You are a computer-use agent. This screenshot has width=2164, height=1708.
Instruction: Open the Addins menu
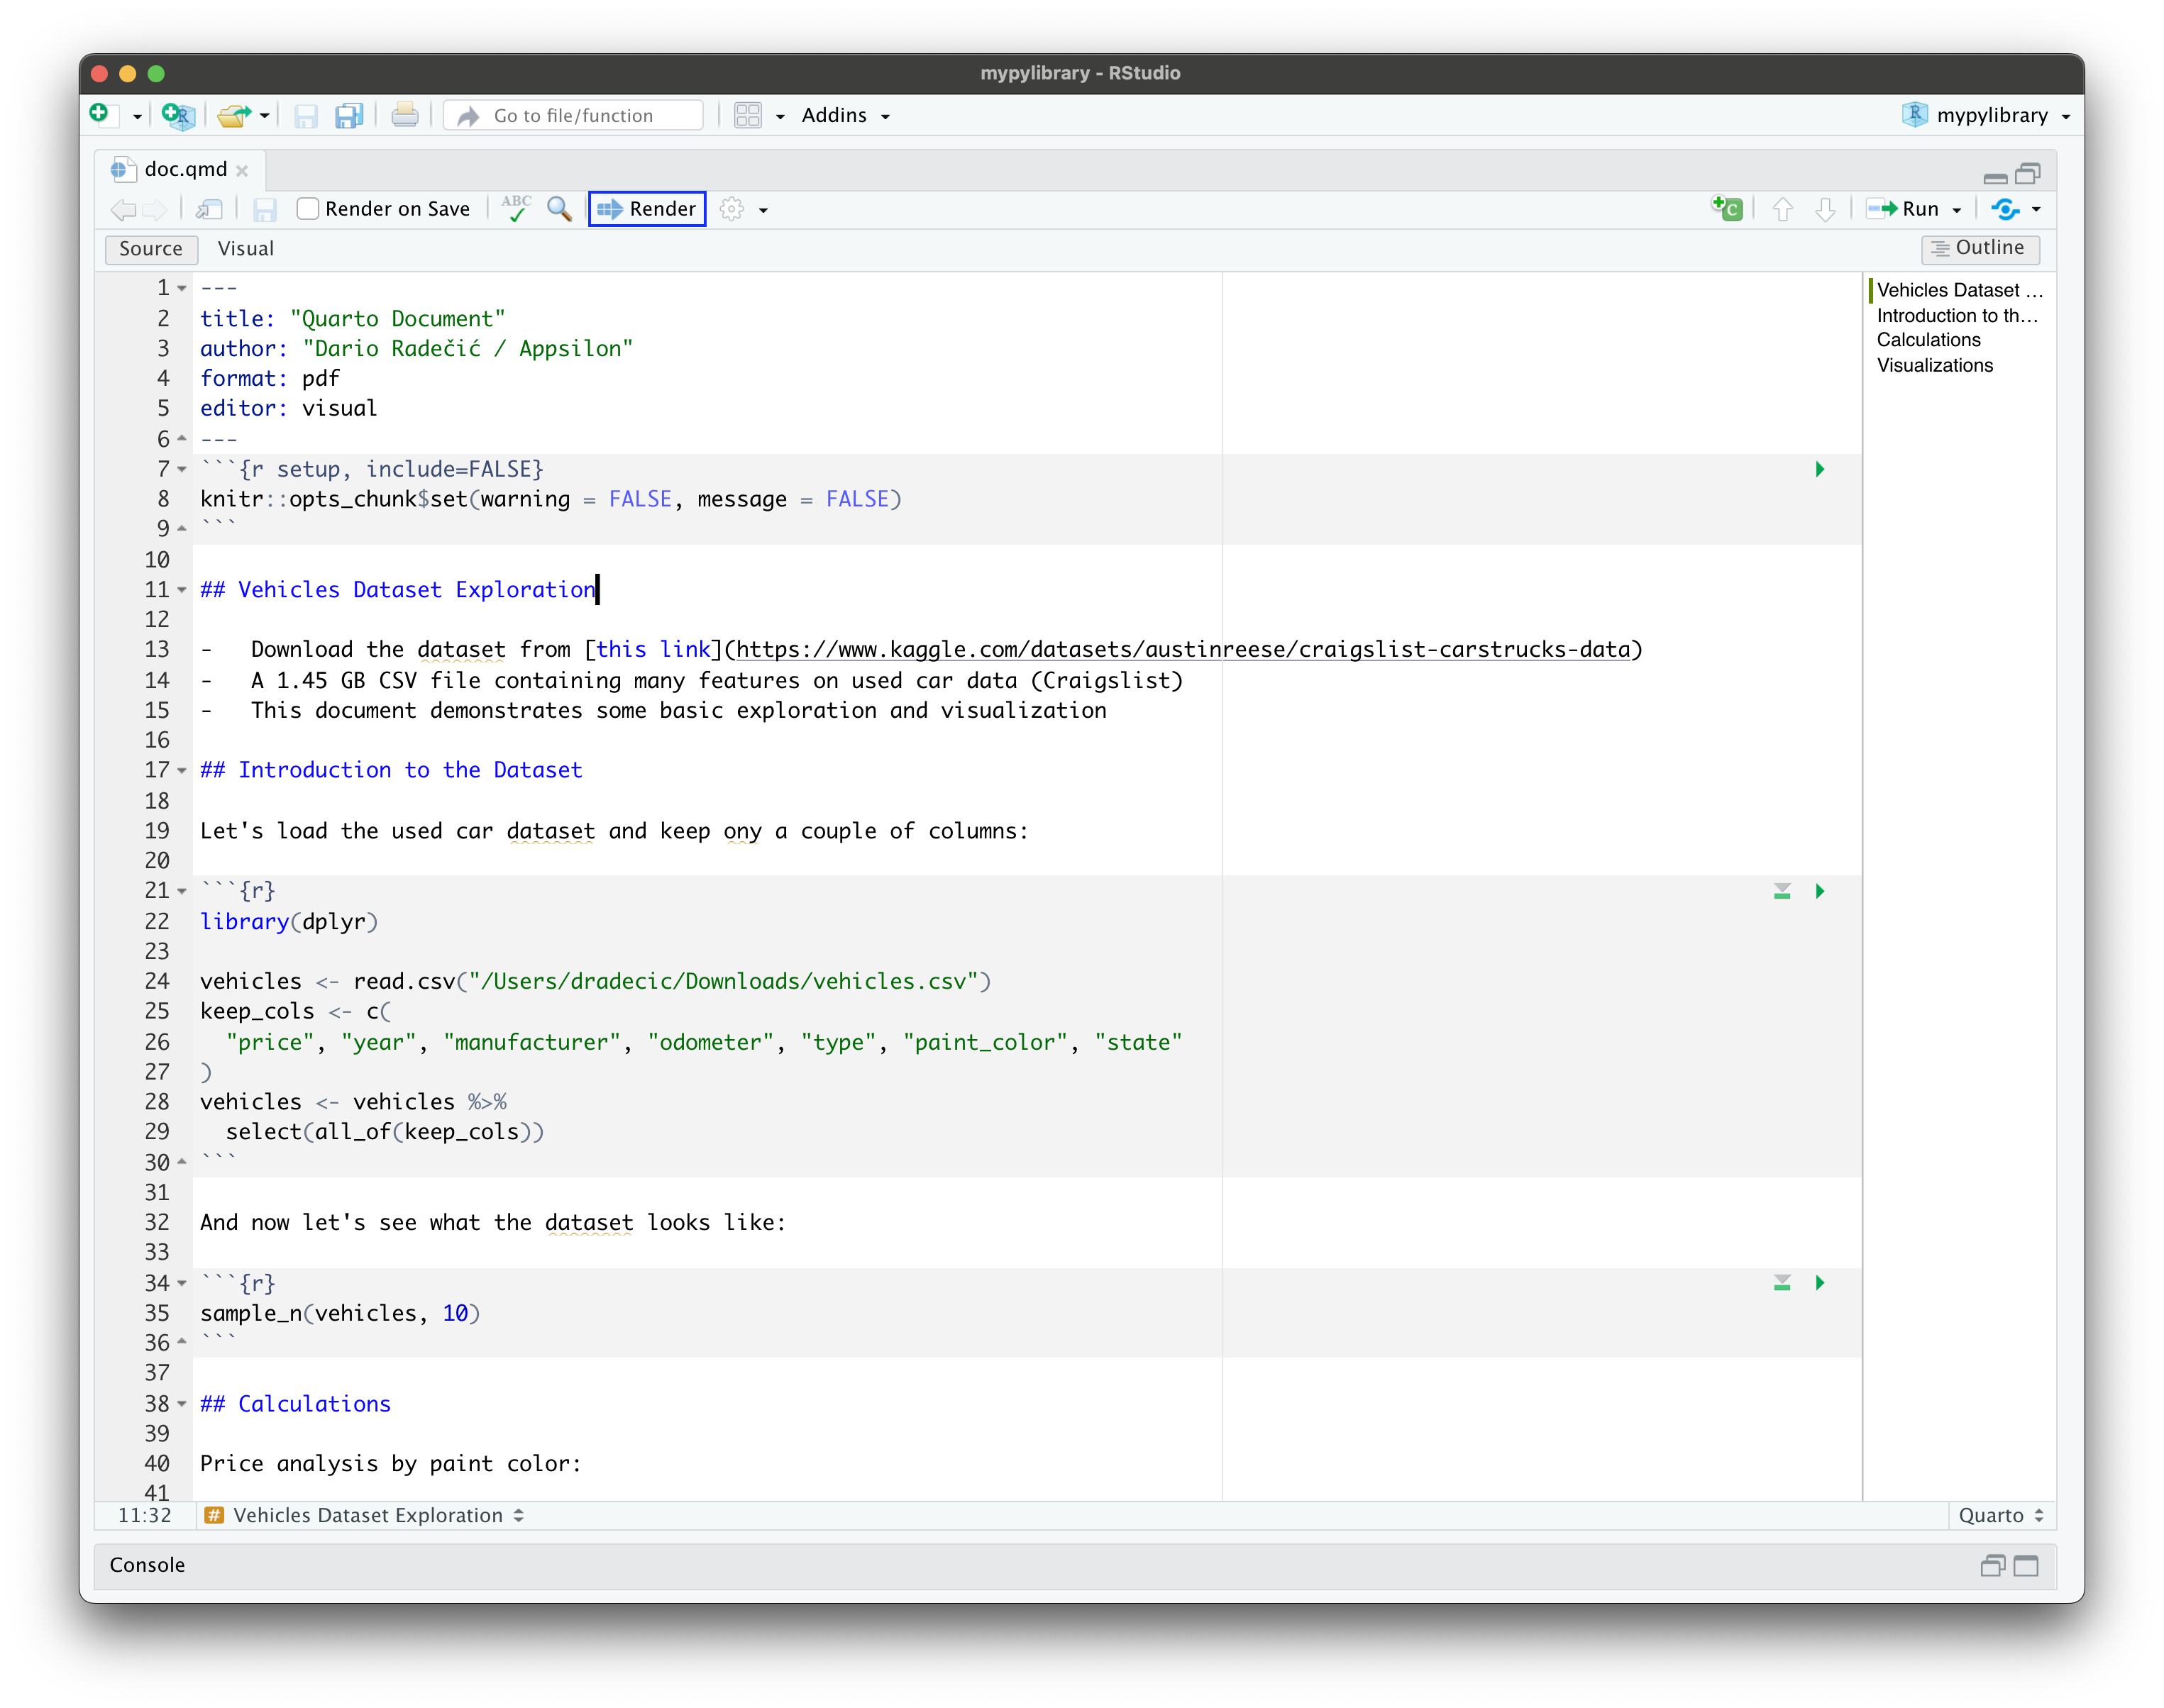click(845, 116)
